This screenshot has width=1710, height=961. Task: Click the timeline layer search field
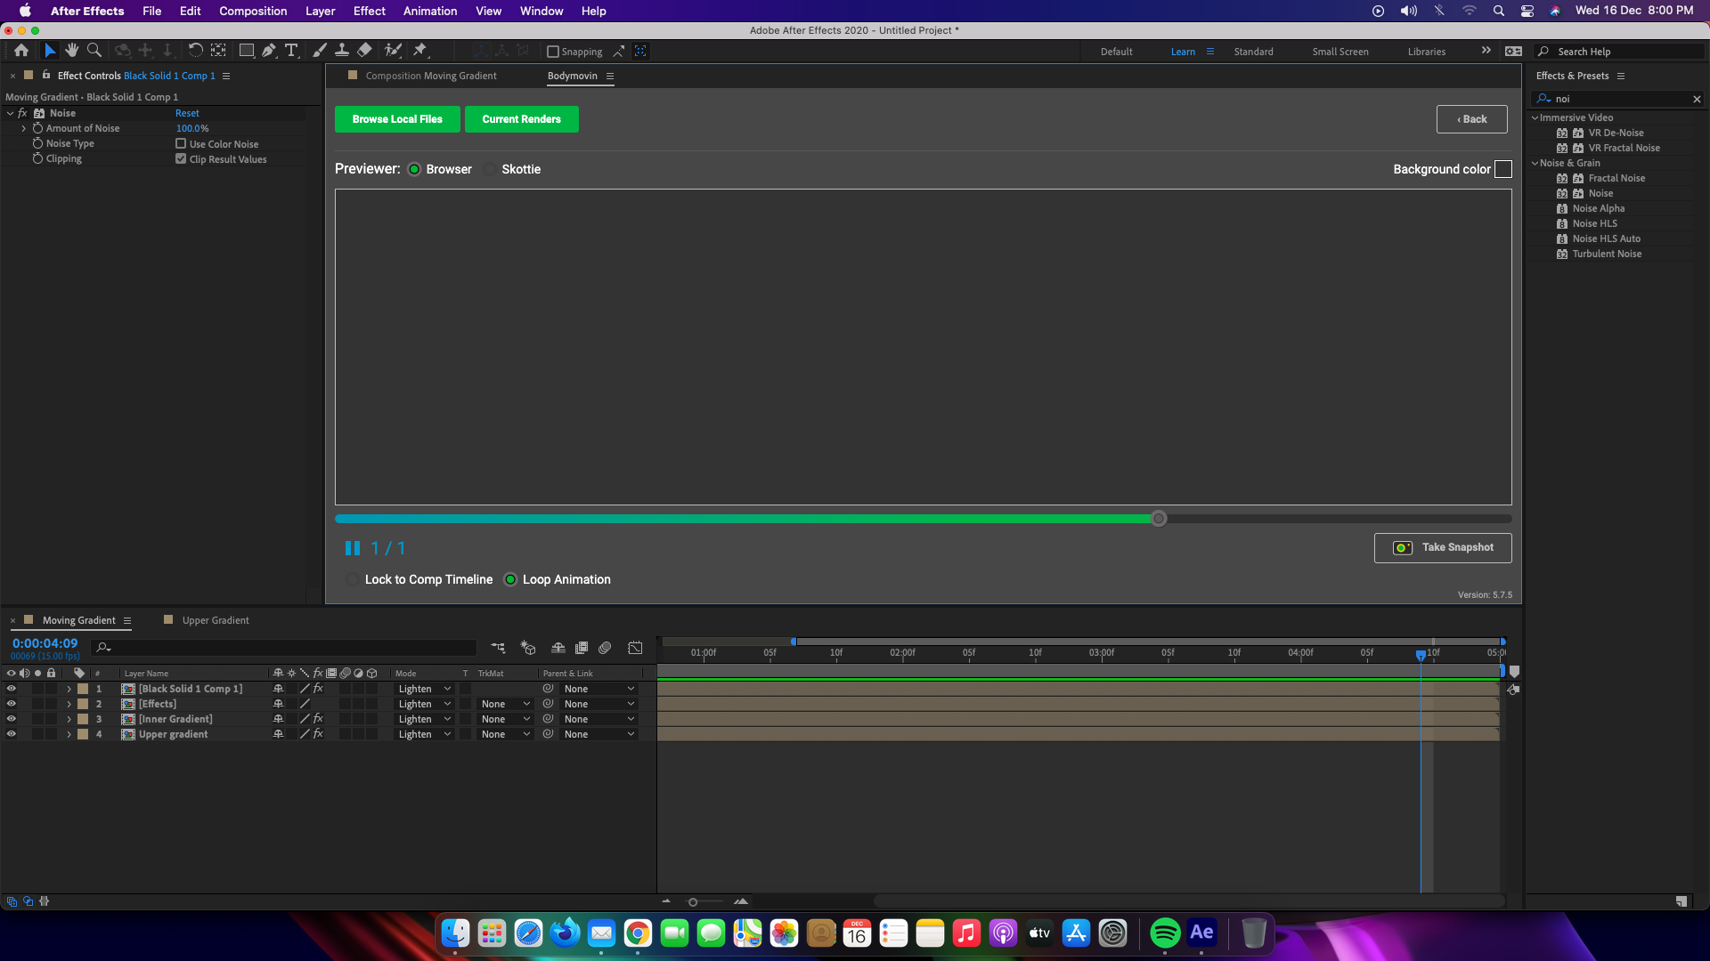(x=285, y=648)
